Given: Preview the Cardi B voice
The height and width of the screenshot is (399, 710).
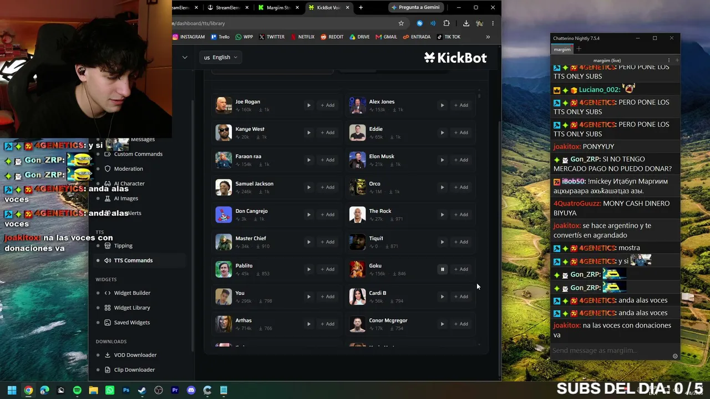Looking at the screenshot, I should point(442,296).
